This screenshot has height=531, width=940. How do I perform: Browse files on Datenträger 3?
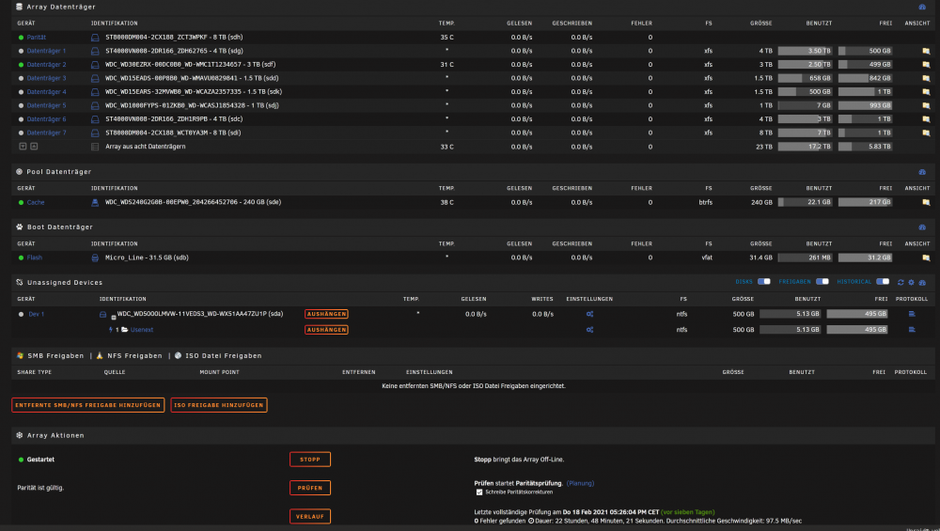click(x=926, y=79)
